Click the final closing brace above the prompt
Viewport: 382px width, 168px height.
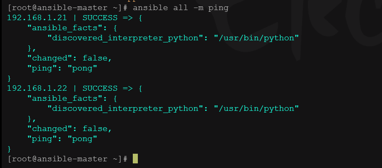(x=9, y=149)
